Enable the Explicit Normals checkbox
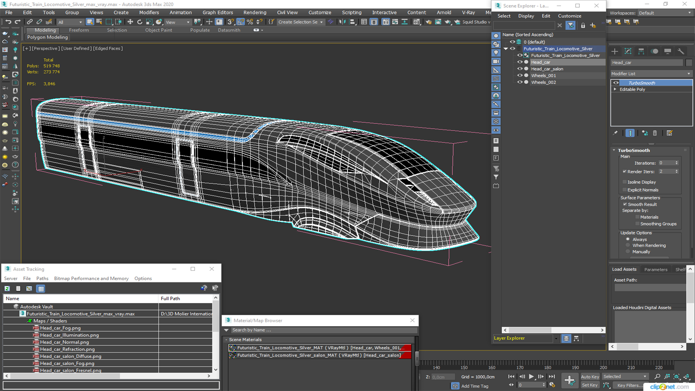Image resolution: width=695 pixels, height=391 pixels. click(x=624, y=190)
